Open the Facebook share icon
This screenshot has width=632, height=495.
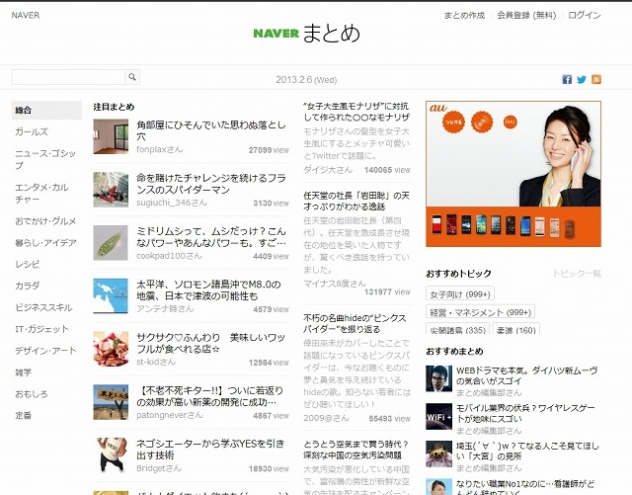click(x=567, y=79)
